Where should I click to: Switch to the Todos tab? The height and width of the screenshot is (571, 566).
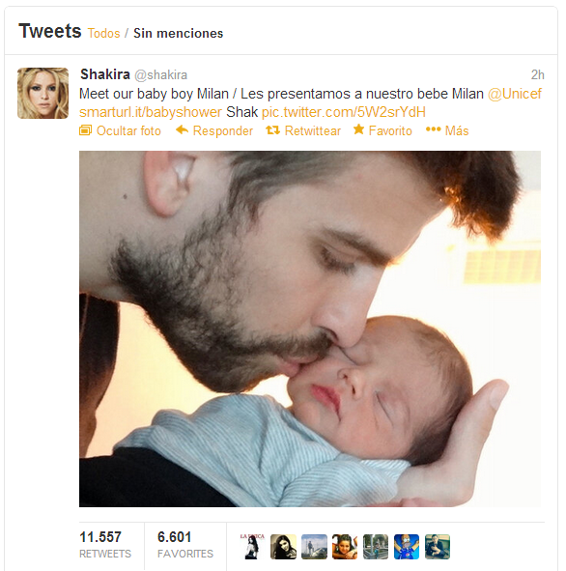click(103, 33)
